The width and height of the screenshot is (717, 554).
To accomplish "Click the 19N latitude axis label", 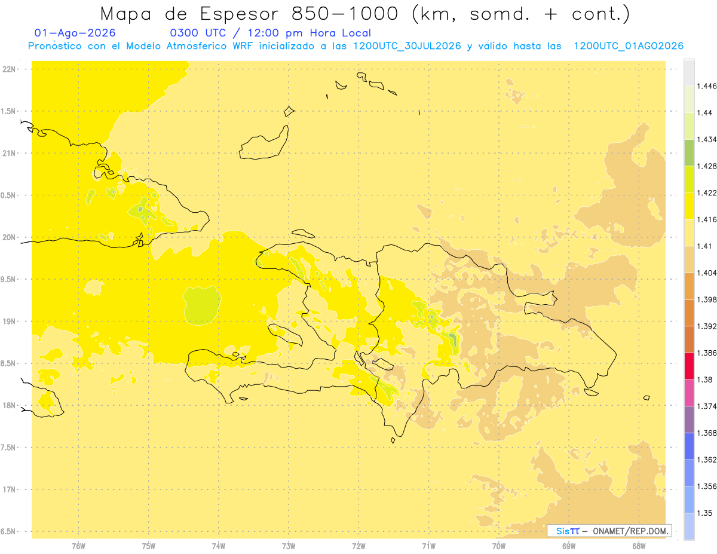I will coord(10,322).
